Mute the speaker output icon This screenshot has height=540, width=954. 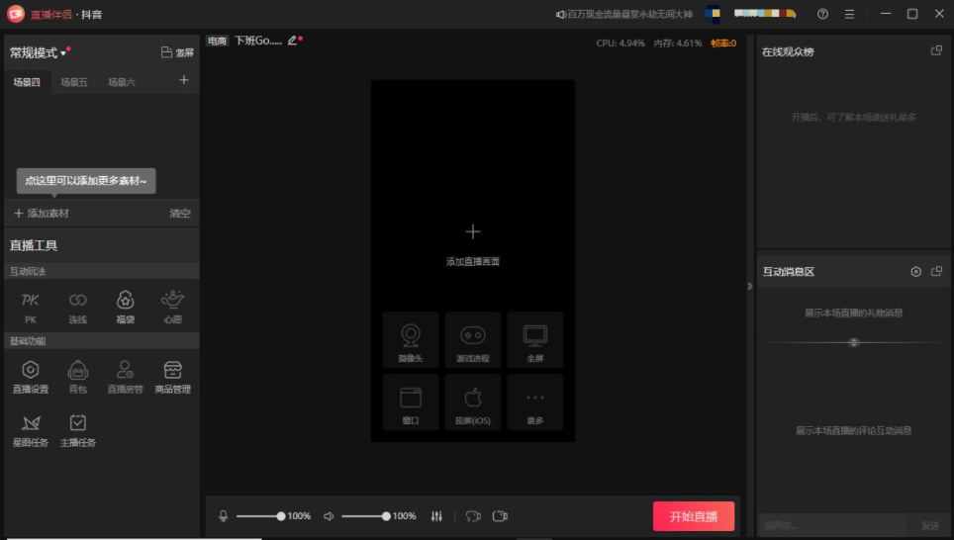[330, 516]
